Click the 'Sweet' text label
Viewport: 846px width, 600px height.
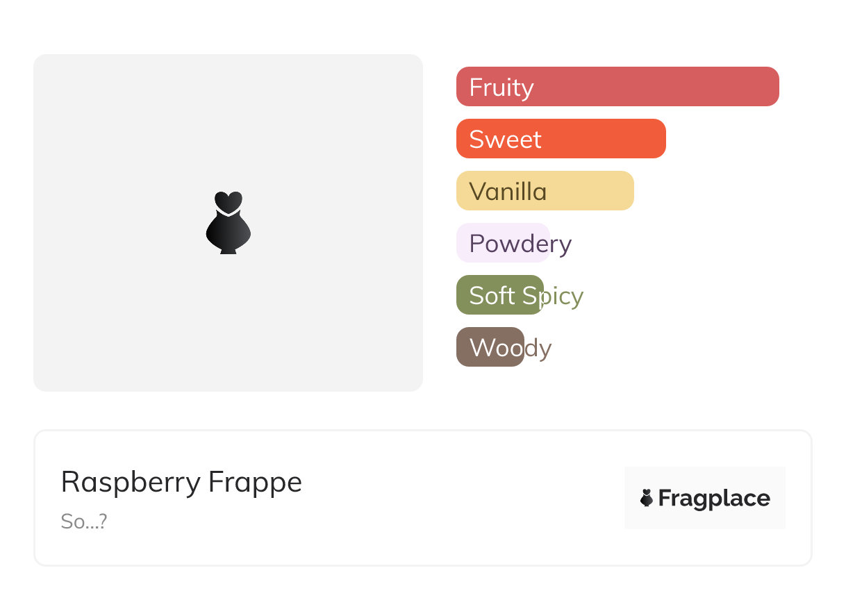505,140
